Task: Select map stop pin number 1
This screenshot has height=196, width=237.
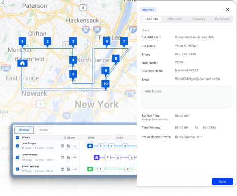Action: 22,41
